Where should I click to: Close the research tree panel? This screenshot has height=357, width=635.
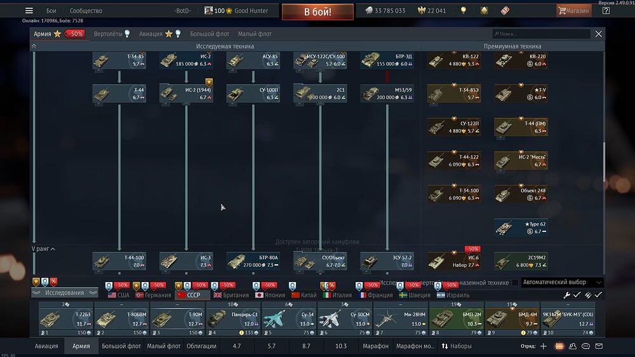(x=598, y=34)
